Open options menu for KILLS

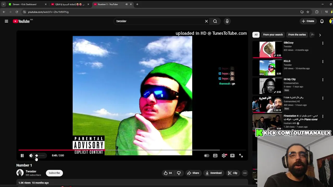323,62
